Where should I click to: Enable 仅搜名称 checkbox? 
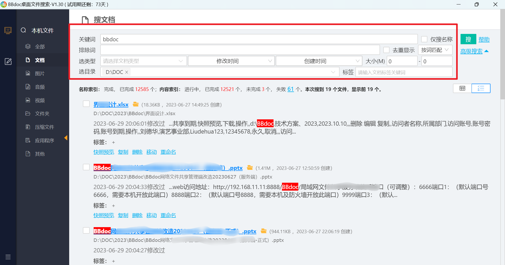424,39
